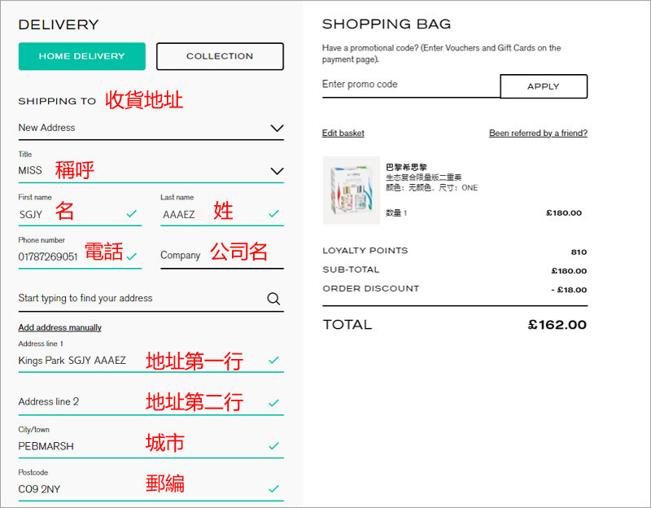Click the search magnifier icon in address finder
This screenshot has height=508, width=651.
tap(273, 299)
